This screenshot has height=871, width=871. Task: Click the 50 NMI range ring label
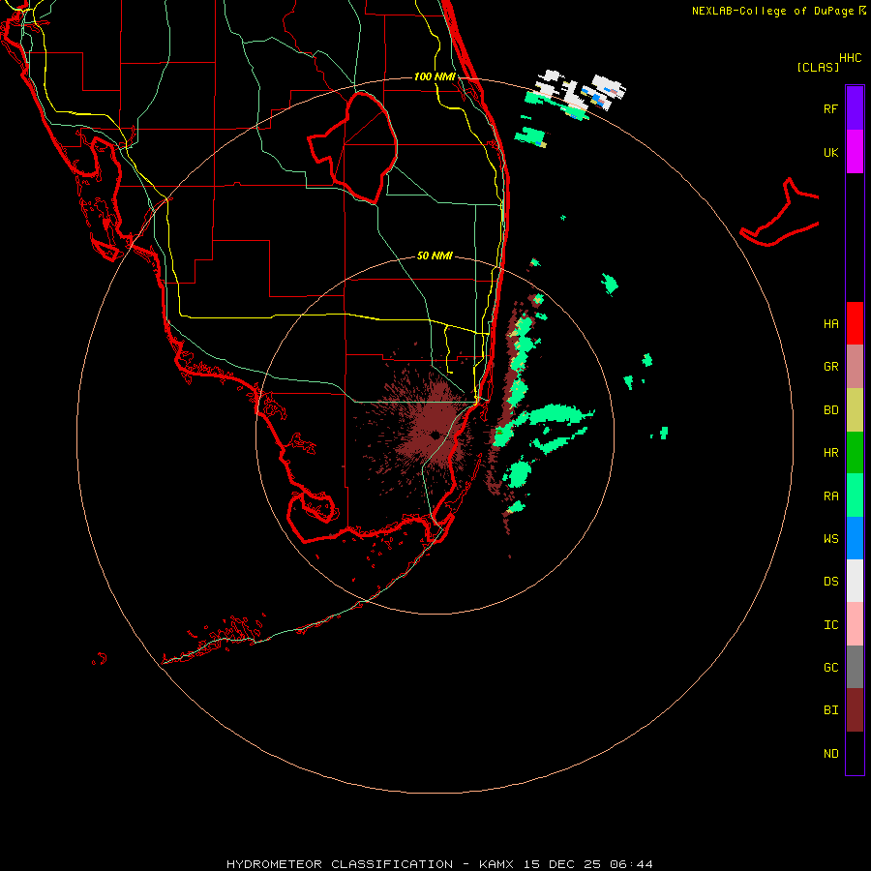point(435,255)
